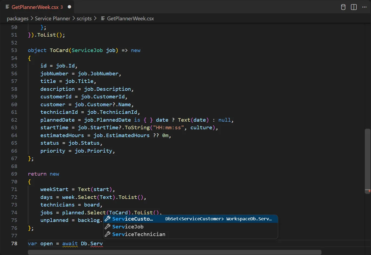Click the job.Priority expression on line 66
Image resolution: width=371 pixels, height=255 pixels.
(x=93, y=151)
